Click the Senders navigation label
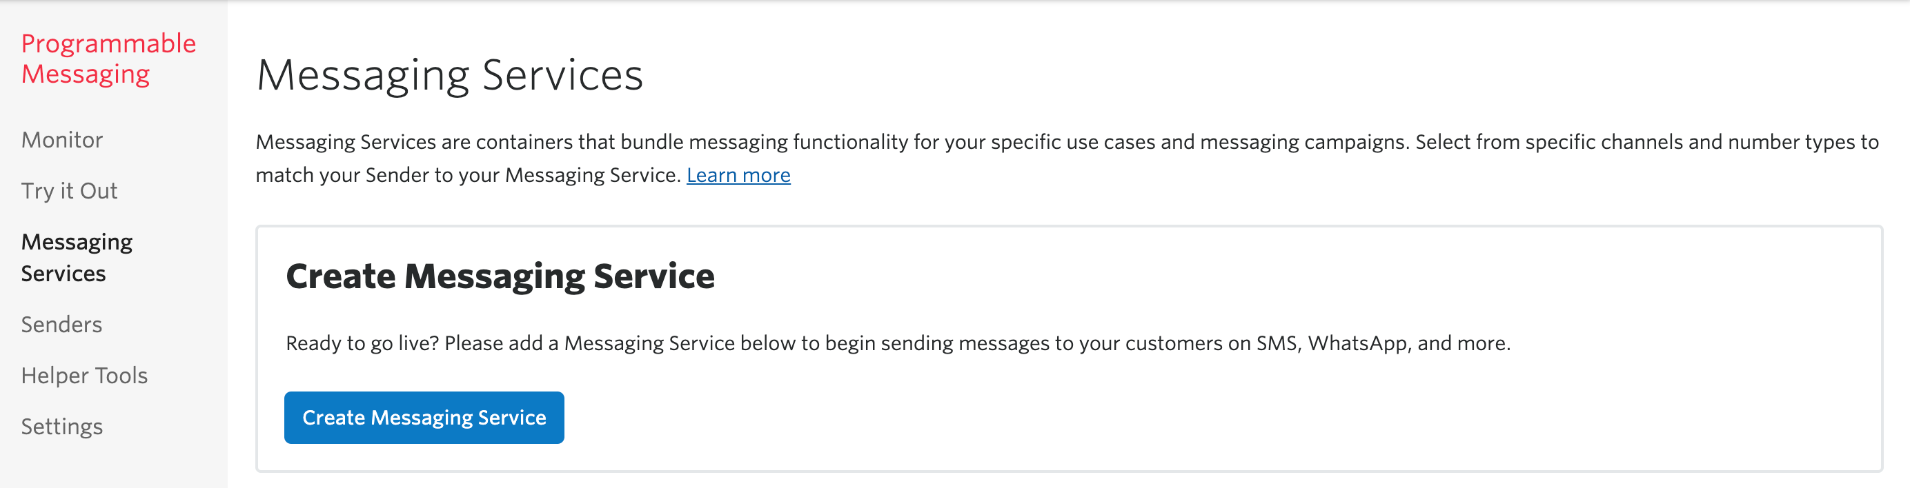This screenshot has width=1910, height=488. (61, 323)
